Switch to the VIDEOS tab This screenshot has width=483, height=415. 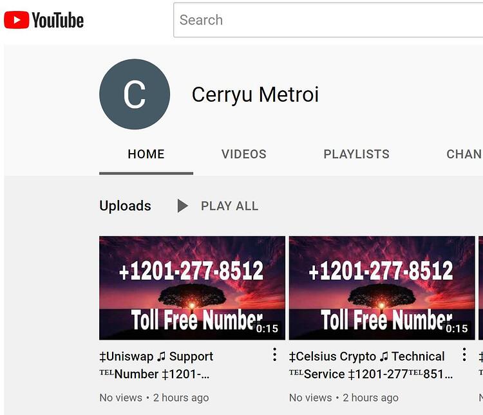tap(243, 154)
